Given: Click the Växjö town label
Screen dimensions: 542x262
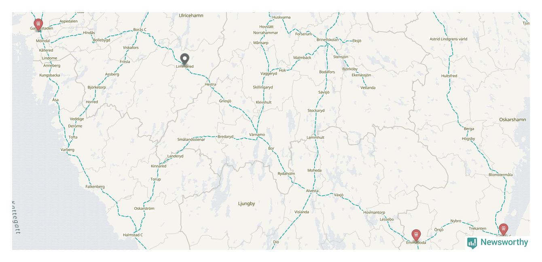Looking at the screenshot, I should click(x=339, y=195).
